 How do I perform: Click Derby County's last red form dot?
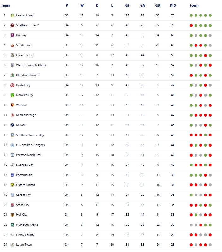[210, 235]
